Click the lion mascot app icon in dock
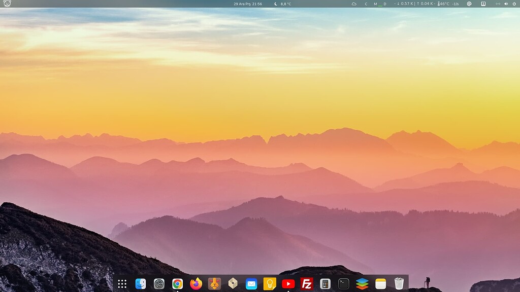 [x=213, y=284]
